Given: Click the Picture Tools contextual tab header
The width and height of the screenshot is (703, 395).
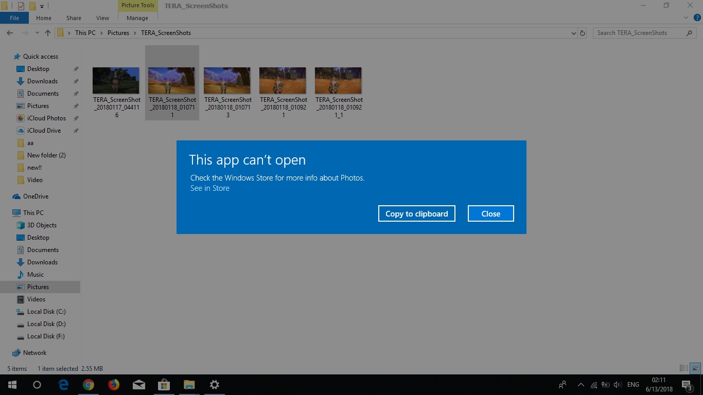Looking at the screenshot, I should coord(137,6).
